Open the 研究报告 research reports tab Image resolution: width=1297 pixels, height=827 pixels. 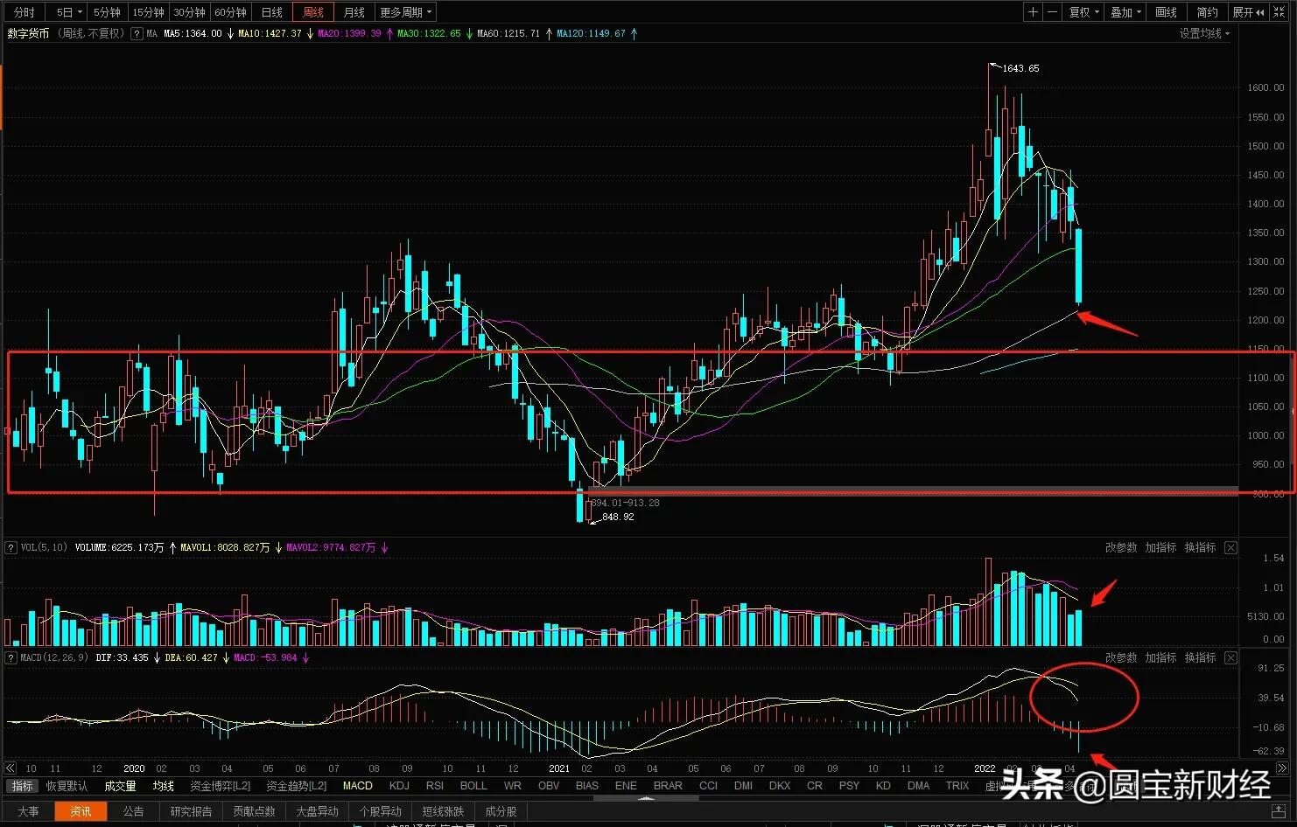tap(191, 811)
